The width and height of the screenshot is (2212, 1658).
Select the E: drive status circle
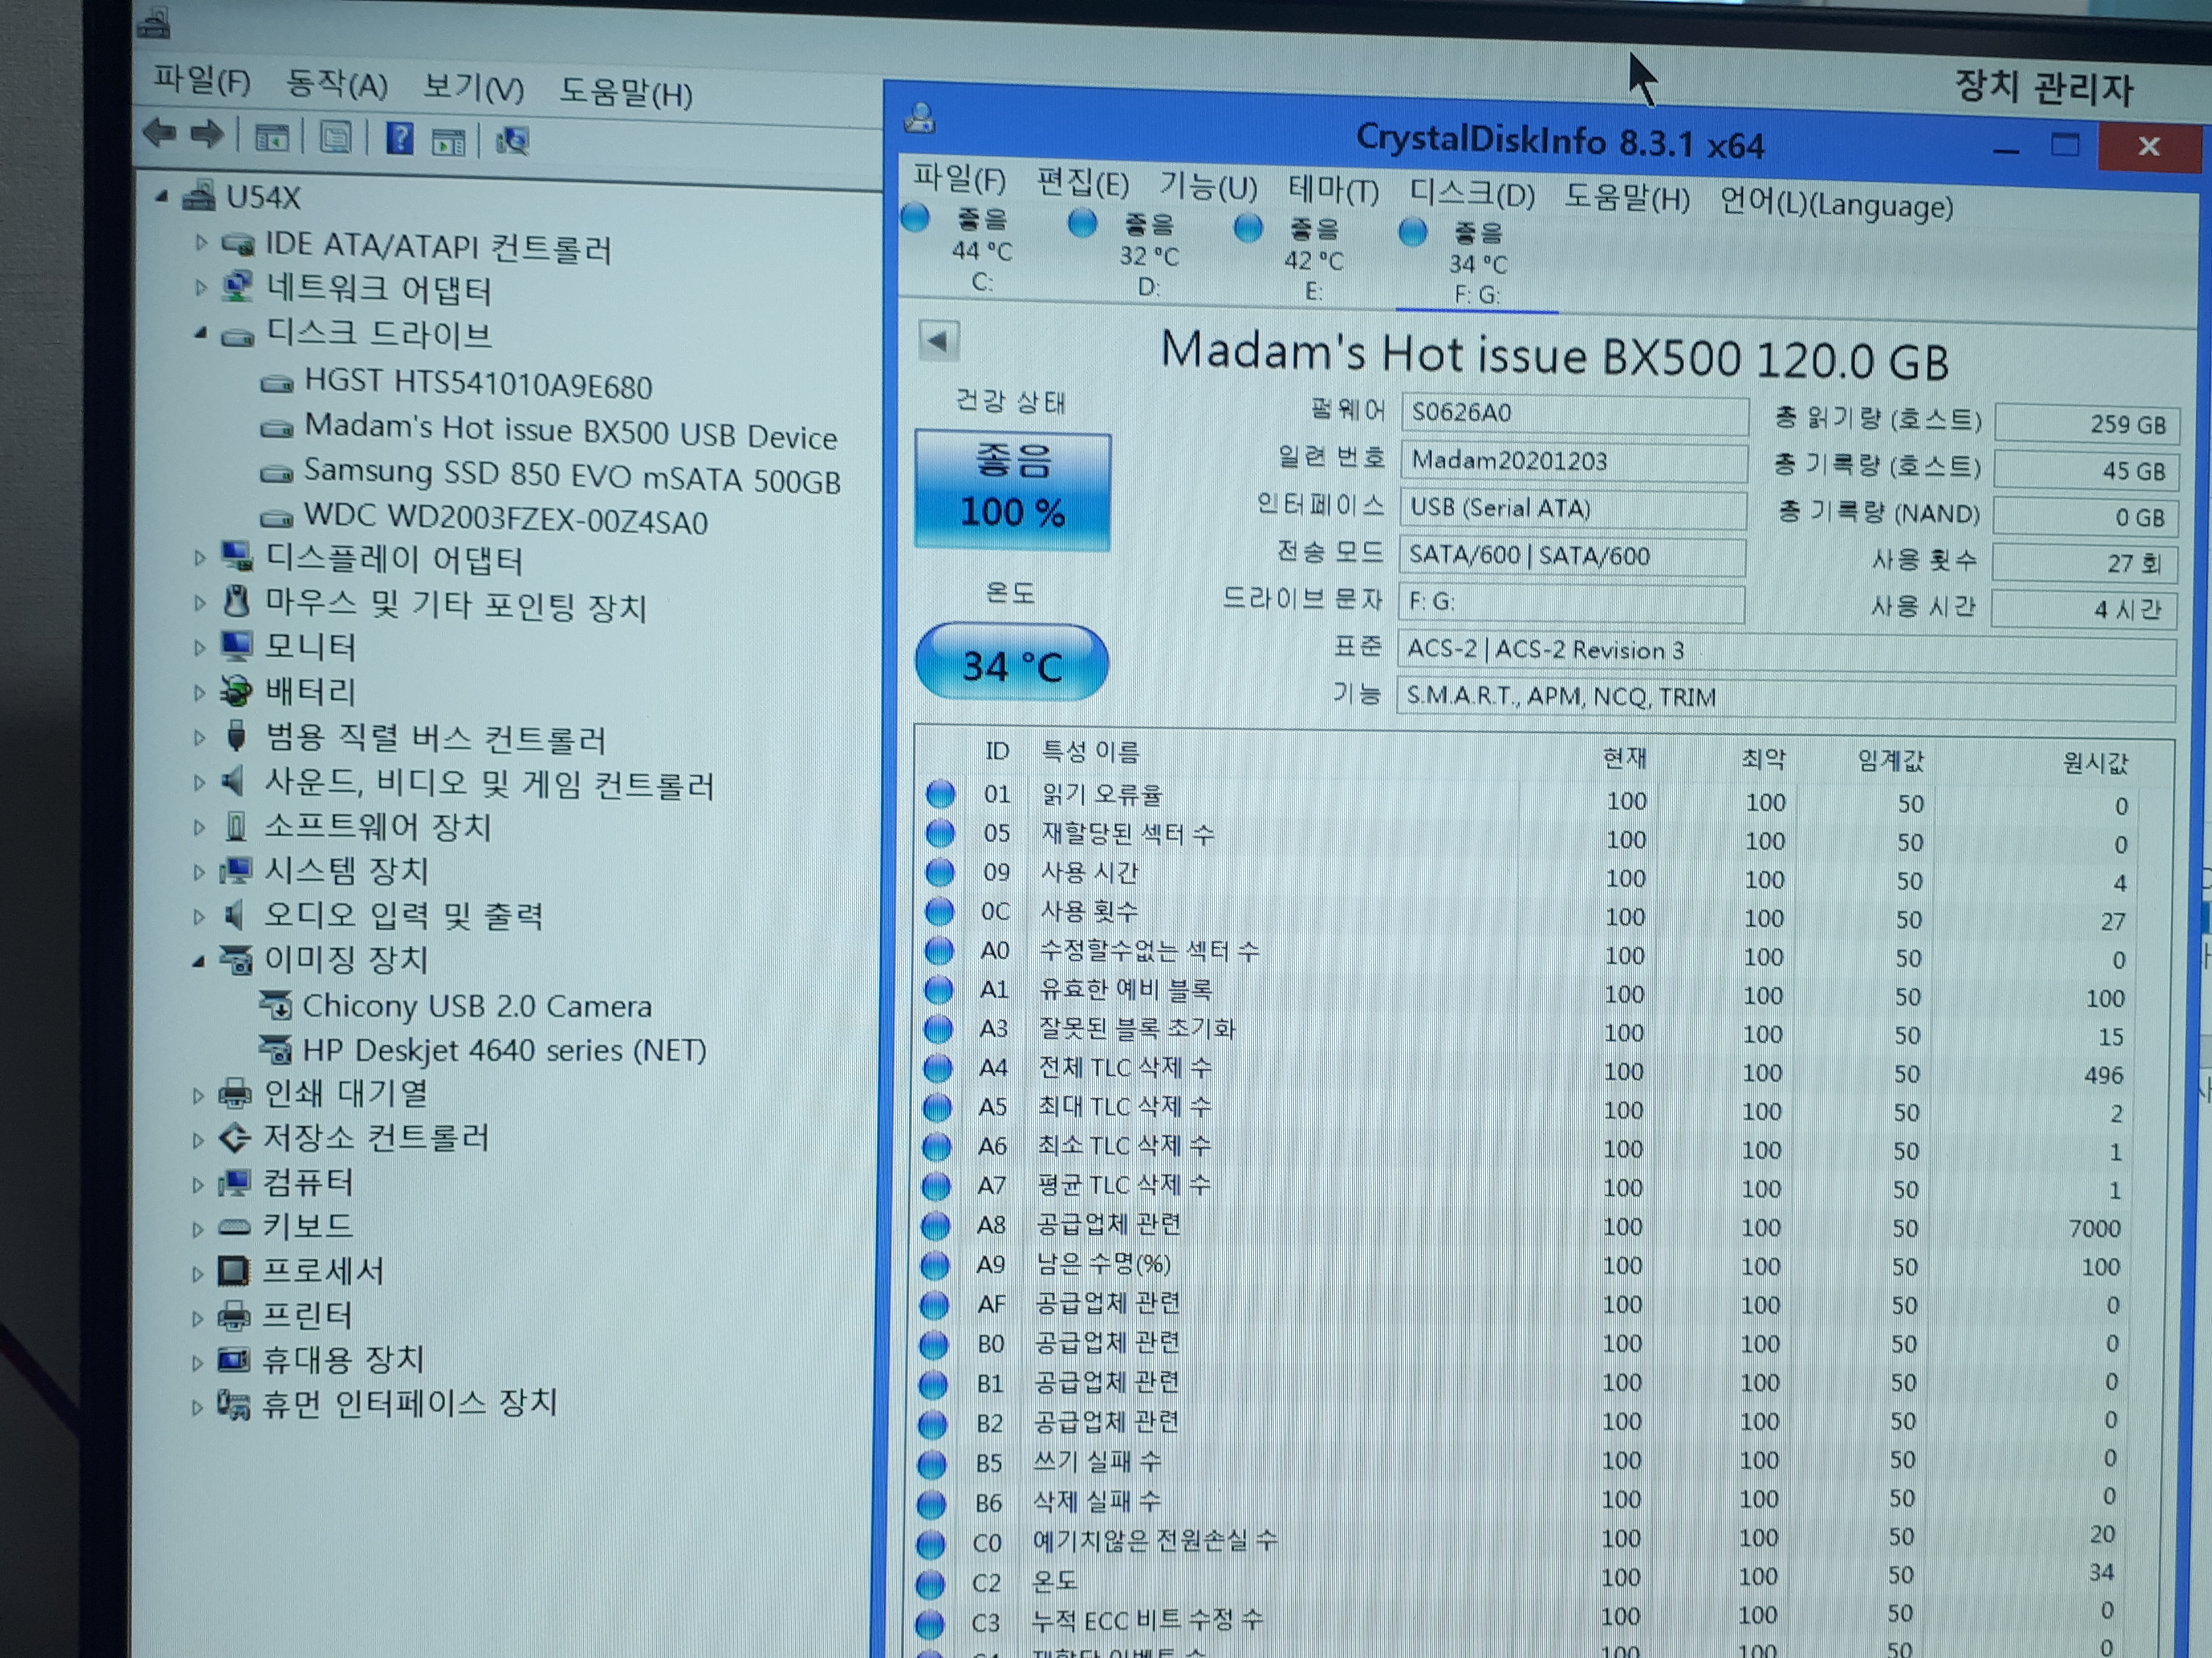[1247, 228]
